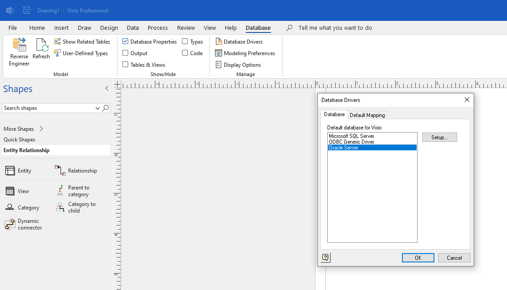Uncheck Database Properties checkbox
This screenshot has width=507, height=290.
tap(126, 41)
